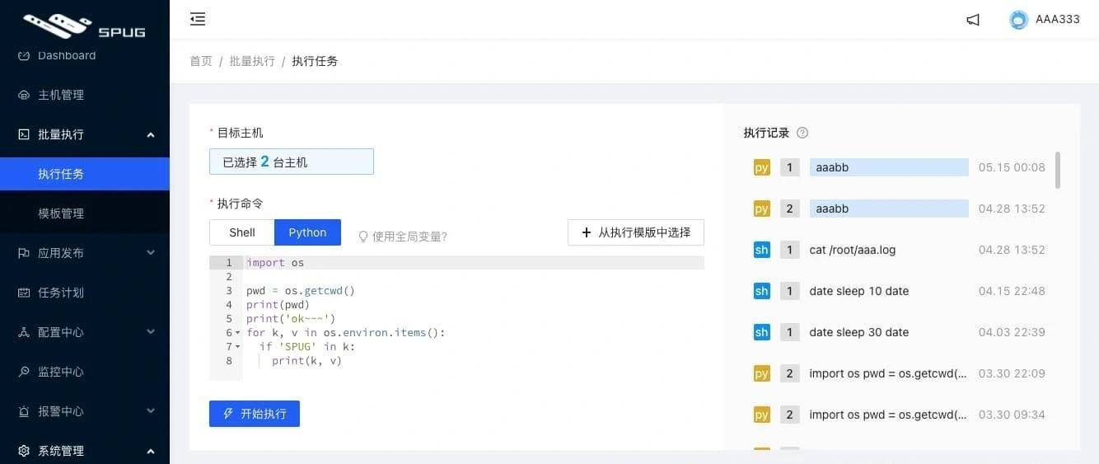
Task: Click the 应用发布 flag icon
Action: (x=24, y=253)
